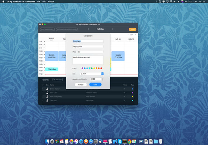Click the Appointment length field showing 02:00
Viewport: 208px width, 145px height.
pyautogui.click(x=96, y=79)
